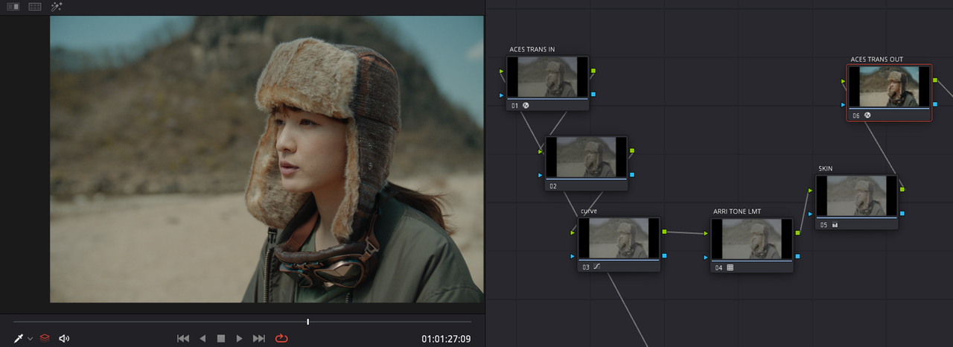Open the eyedropper tool dropdown arrow
The image size is (953, 347).
click(31, 339)
